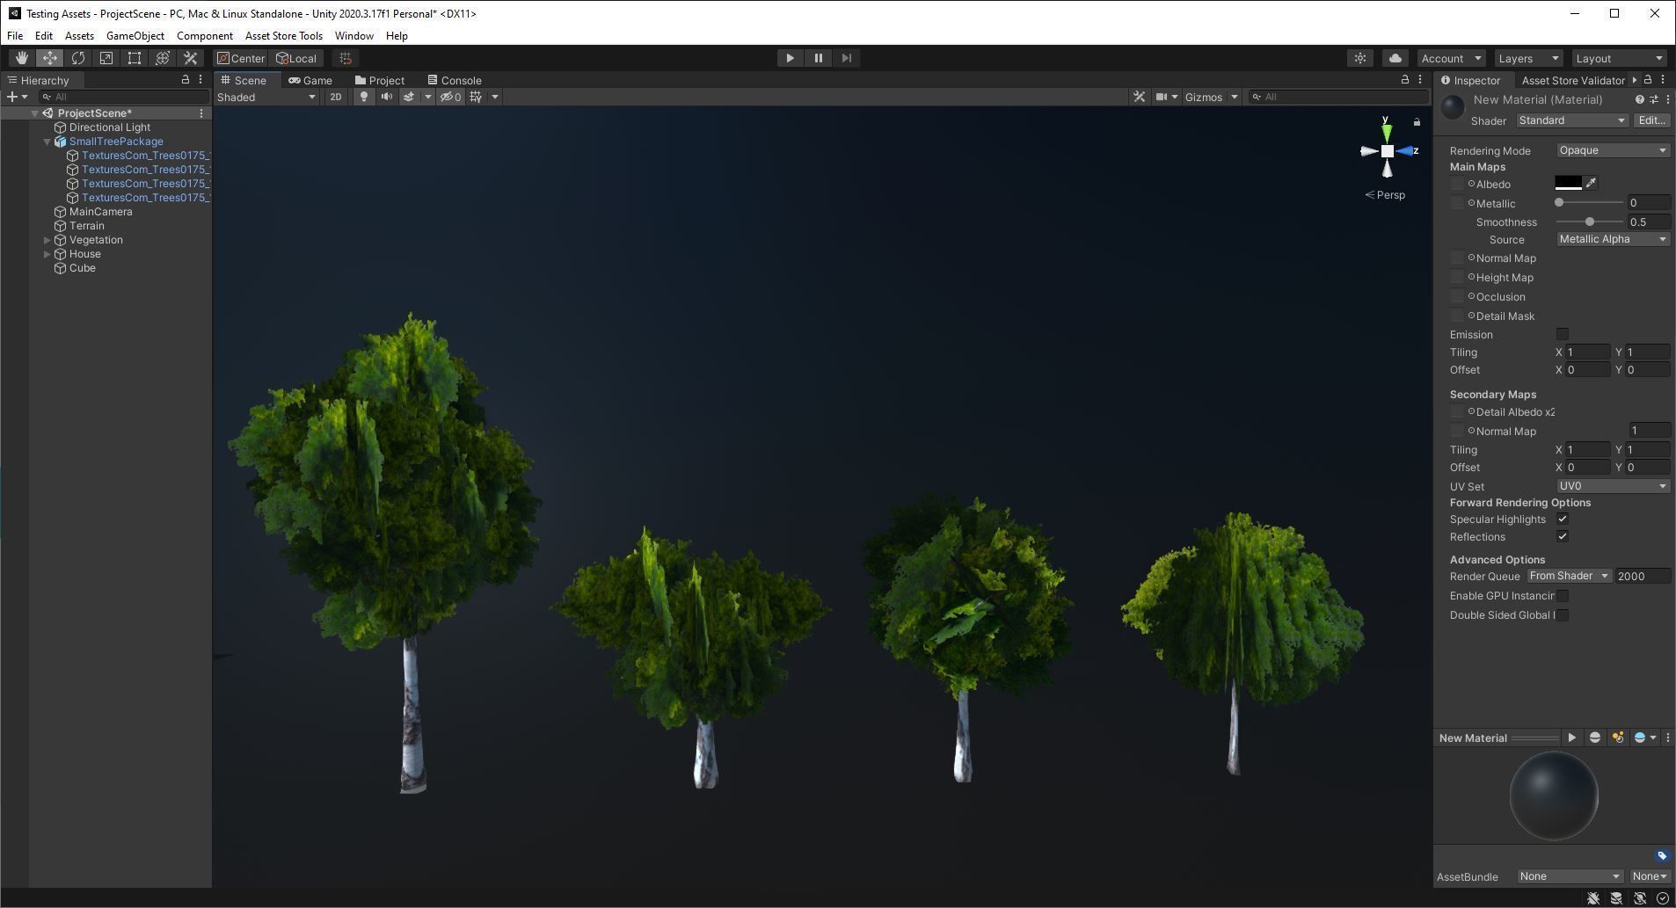The width and height of the screenshot is (1676, 908).
Task: Expand the House object
Action: (x=47, y=254)
